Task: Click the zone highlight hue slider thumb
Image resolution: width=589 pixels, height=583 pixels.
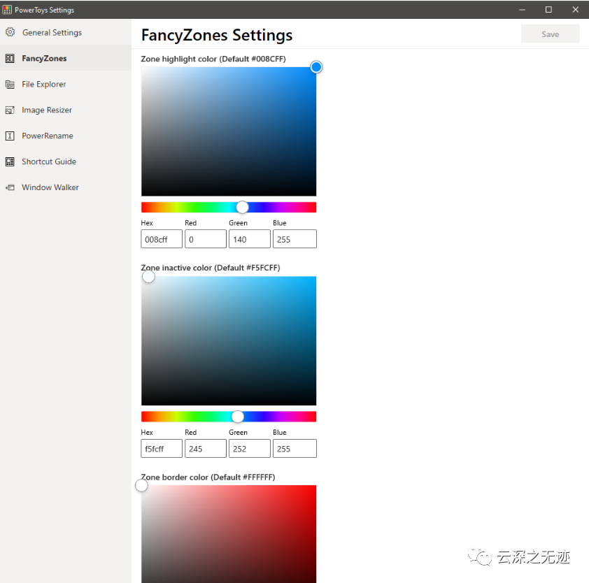Action: pyautogui.click(x=242, y=207)
